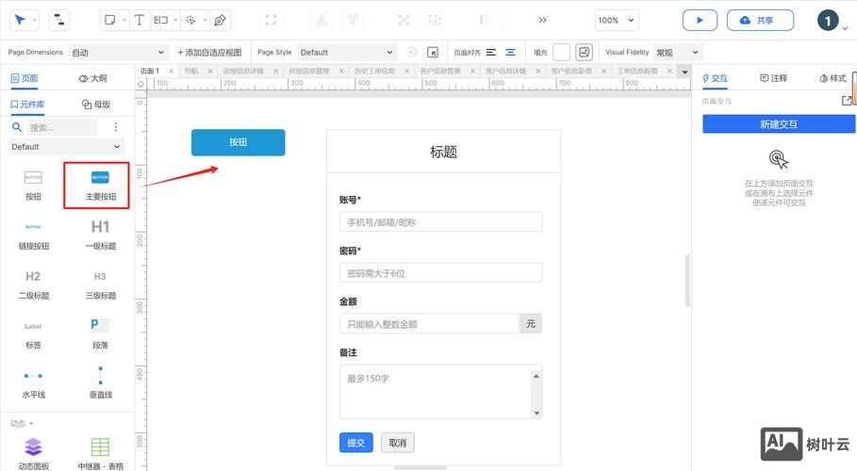857x471 pixels.
Task: Switch to the 大纲 outline tab
Action: [x=92, y=78]
